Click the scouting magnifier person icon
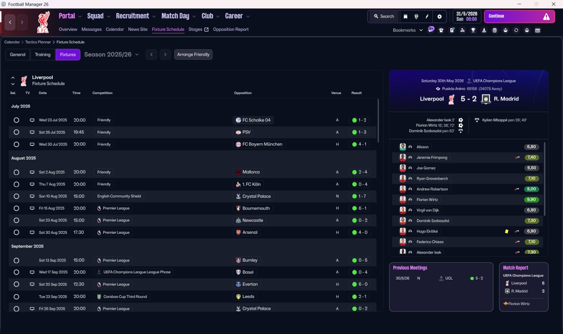This screenshot has width=563, height=334. (463, 30)
